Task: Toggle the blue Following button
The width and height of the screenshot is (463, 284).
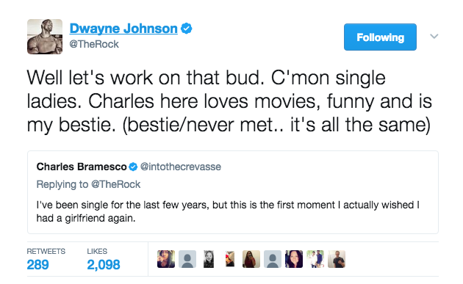Action: coord(380,37)
